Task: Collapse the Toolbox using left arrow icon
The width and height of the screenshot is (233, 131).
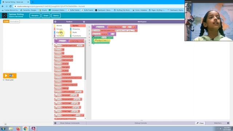Action: click(55, 22)
